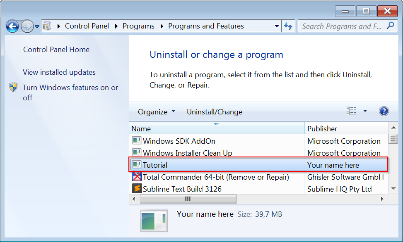Screen dimensions: 403x242
Task: Click Programs and Features breadcrumb
Action: pos(206,26)
